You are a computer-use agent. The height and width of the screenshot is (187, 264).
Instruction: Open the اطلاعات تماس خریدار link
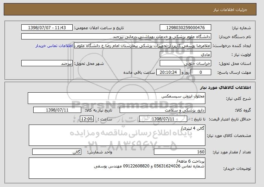[x=54, y=46]
